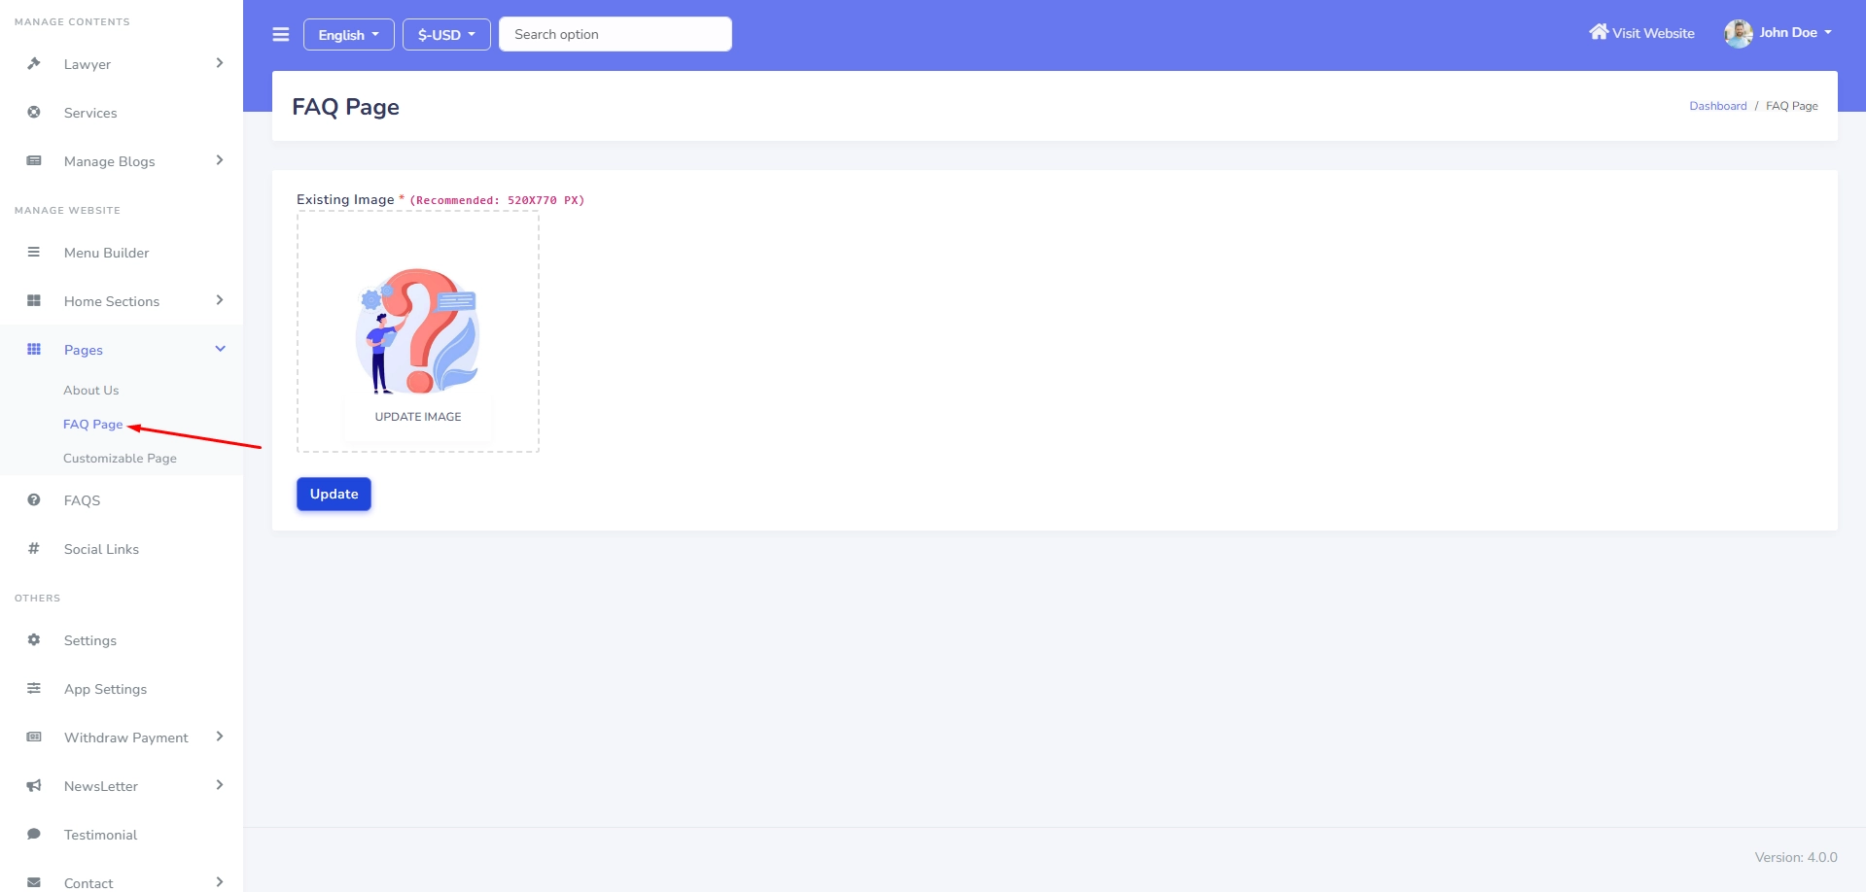
Task: Click the Lawyer gavel icon in sidebar
Action: (x=34, y=64)
